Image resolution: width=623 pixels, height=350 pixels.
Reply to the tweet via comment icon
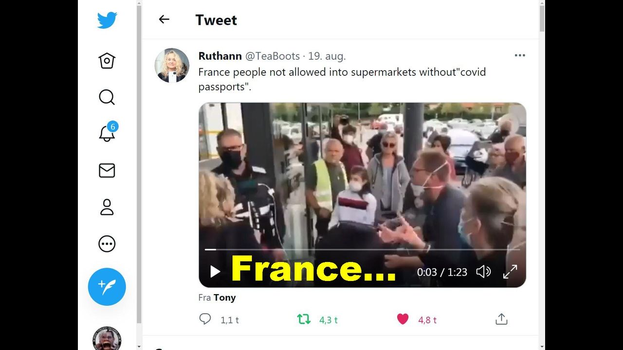pos(205,319)
